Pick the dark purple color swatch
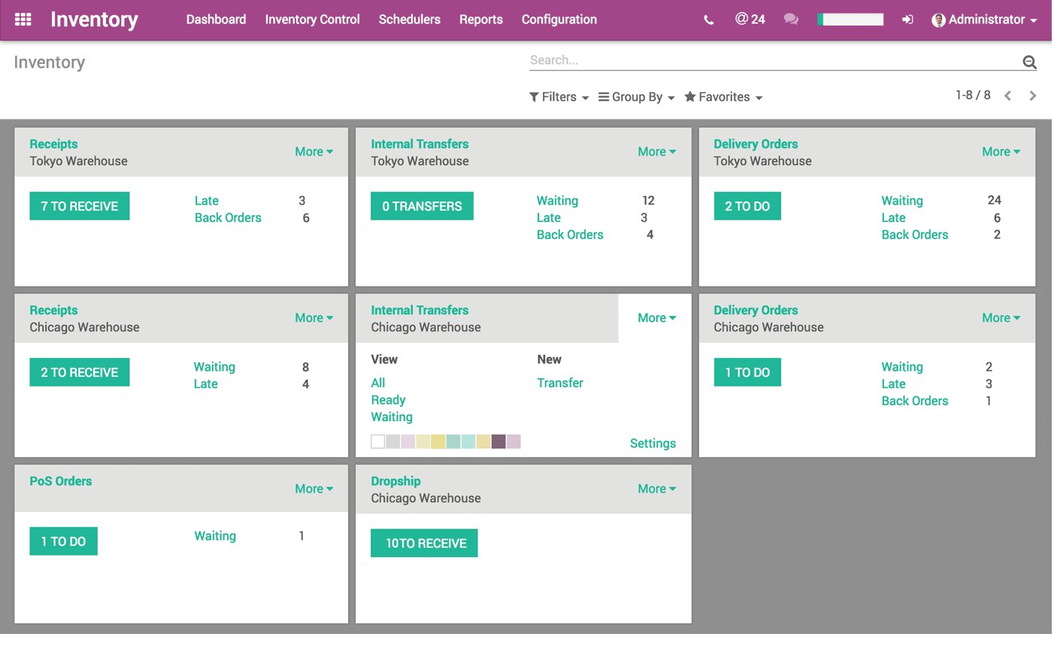1054x658 pixels. click(498, 441)
